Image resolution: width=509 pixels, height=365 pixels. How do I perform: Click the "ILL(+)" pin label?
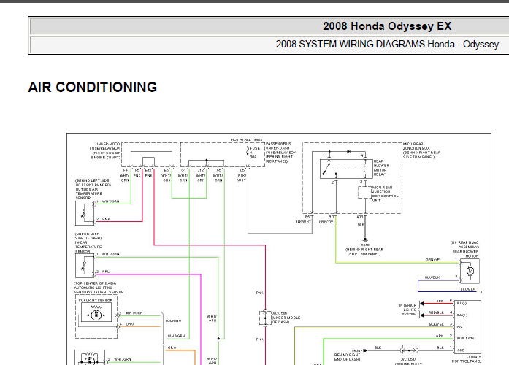coord(462,315)
